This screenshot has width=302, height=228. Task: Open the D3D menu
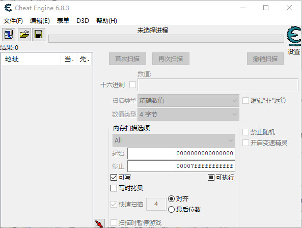pyautogui.click(x=83, y=20)
